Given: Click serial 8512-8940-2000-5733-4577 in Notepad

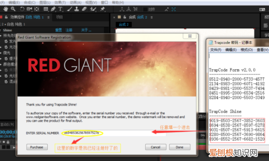Looking at the screenshot, I should tap(237, 79).
